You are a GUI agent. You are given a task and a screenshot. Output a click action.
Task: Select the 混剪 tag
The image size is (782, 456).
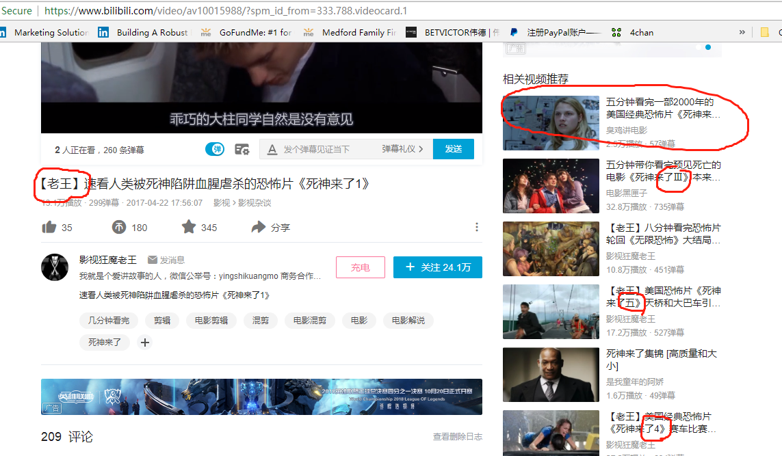(261, 321)
